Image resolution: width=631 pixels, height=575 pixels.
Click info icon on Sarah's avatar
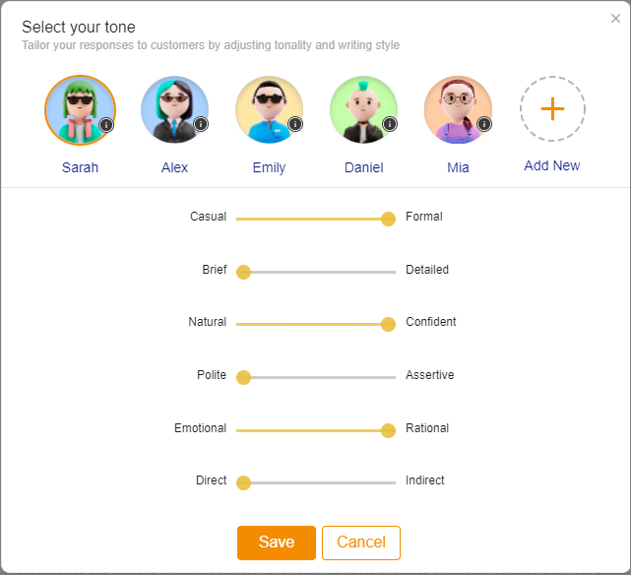click(x=106, y=125)
